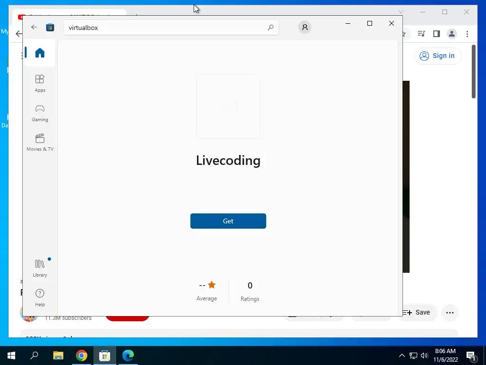Click the Livecoding app title
Viewport: 486px width, 365px height.
228,161
